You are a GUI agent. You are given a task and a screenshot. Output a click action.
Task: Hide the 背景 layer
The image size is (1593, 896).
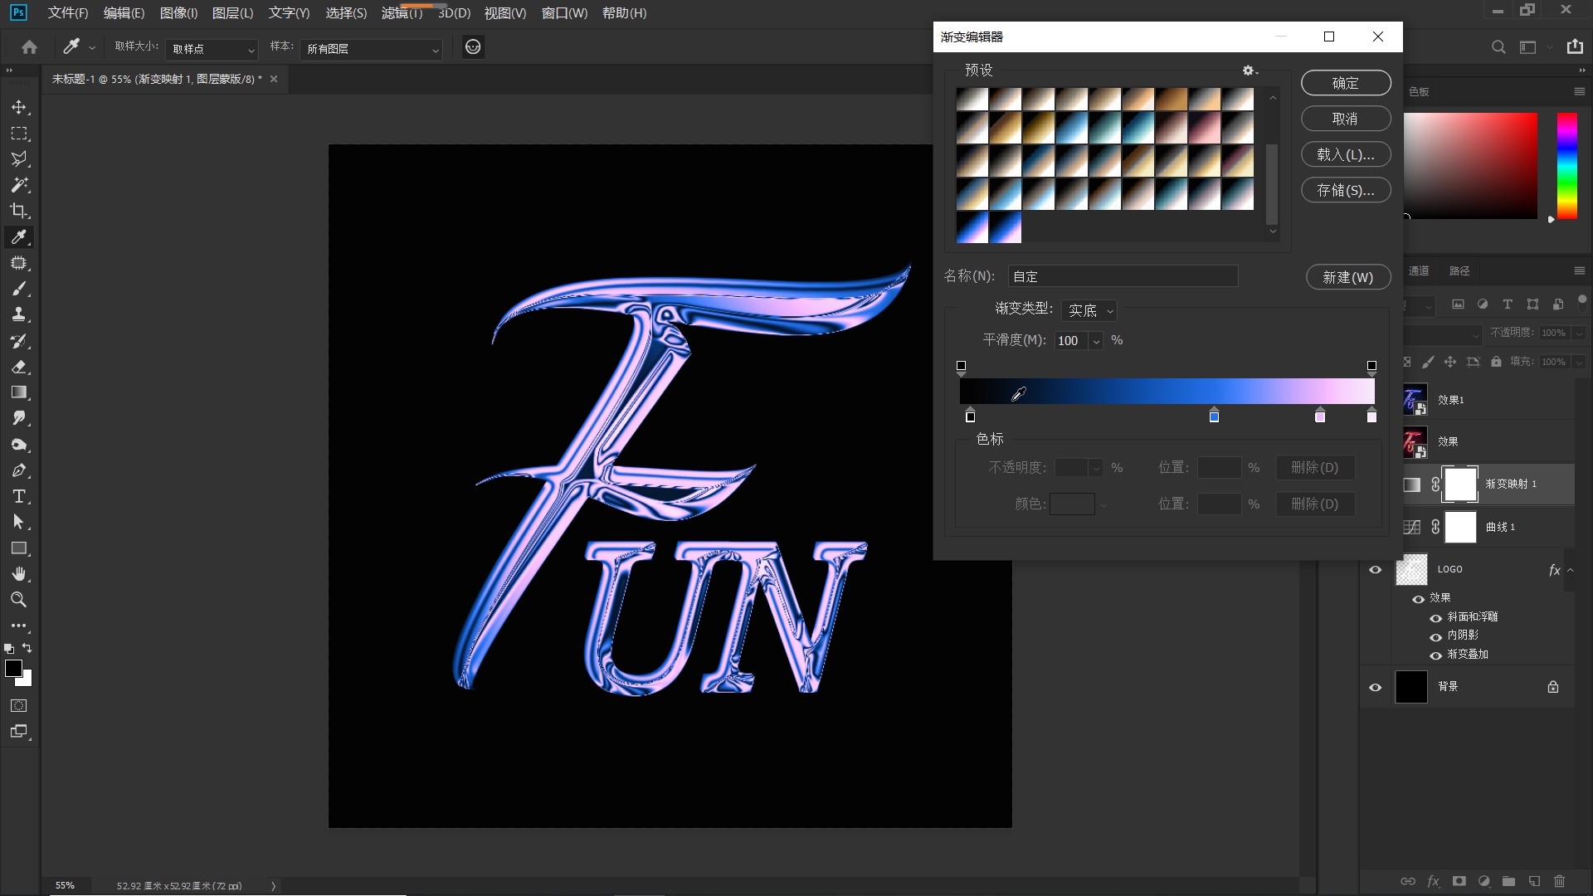1375,687
